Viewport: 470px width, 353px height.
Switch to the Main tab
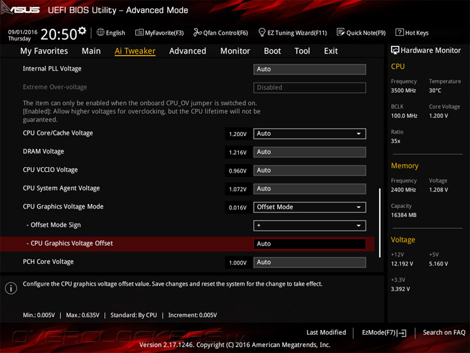[x=91, y=51]
